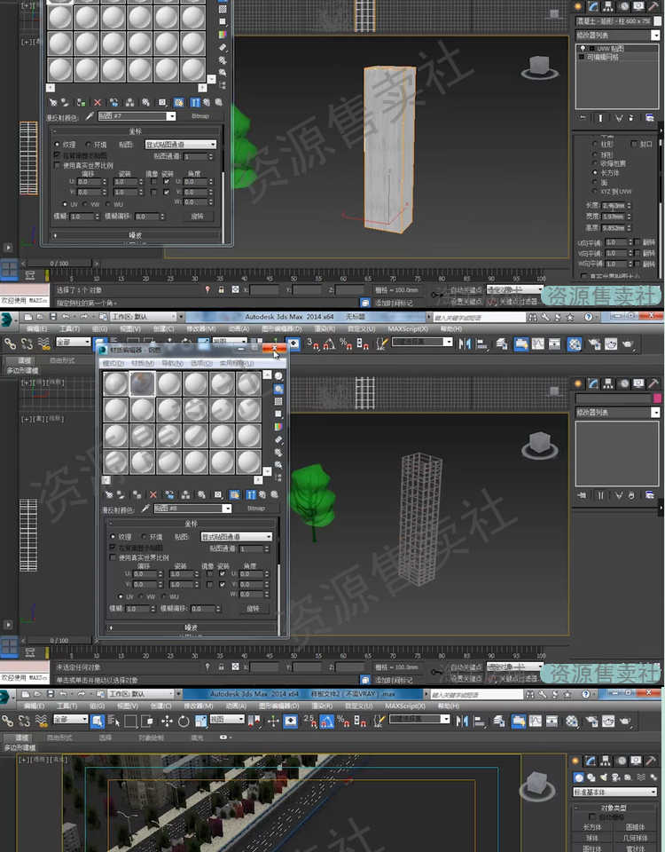This screenshot has width=665, height=852.
Task: Toggle 使用真实世界比例 checkbox in untitled window editor
Action: 113,557
